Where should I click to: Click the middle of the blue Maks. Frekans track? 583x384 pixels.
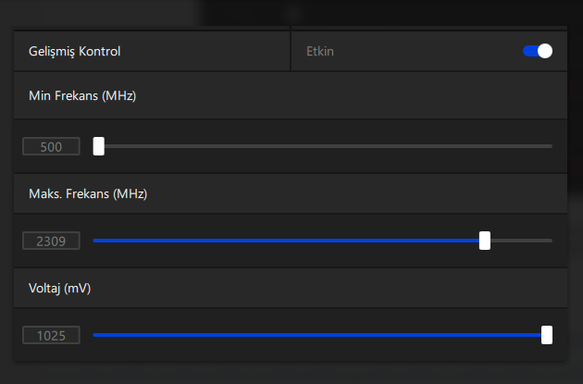coord(287,241)
